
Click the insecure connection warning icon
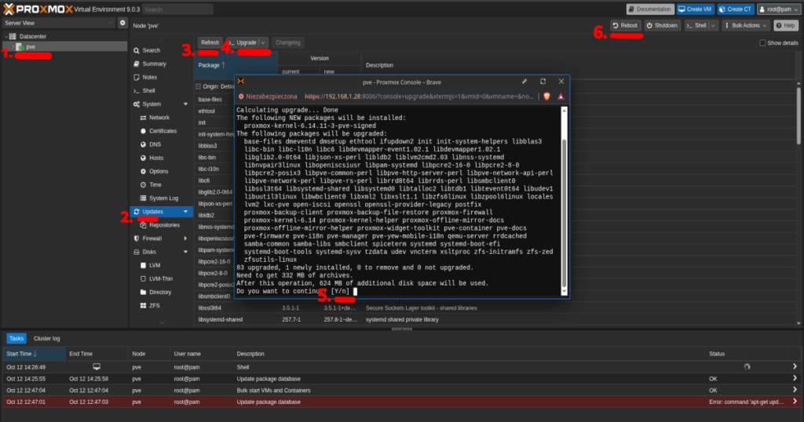[x=241, y=96]
